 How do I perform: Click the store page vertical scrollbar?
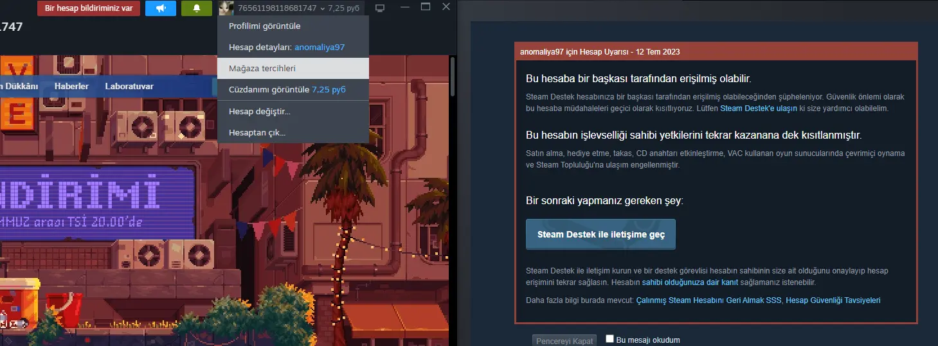tap(452, 77)
